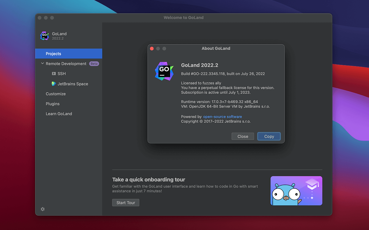
Task: Click the 'GoLand 2022.2' heading in About dialog
Action: [200, 65]
